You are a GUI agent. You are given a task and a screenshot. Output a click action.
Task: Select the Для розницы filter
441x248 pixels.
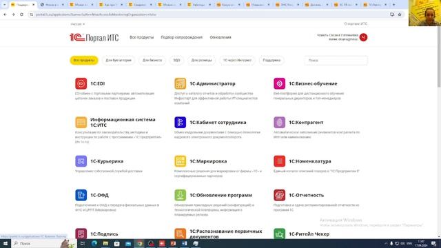point(202,61)
